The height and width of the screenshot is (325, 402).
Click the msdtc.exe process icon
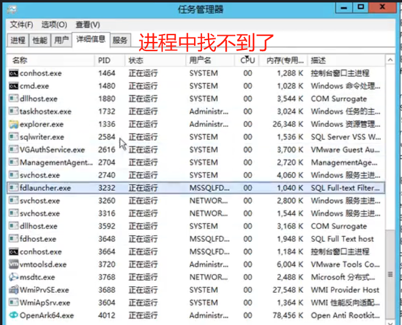(x=13, y=277)
